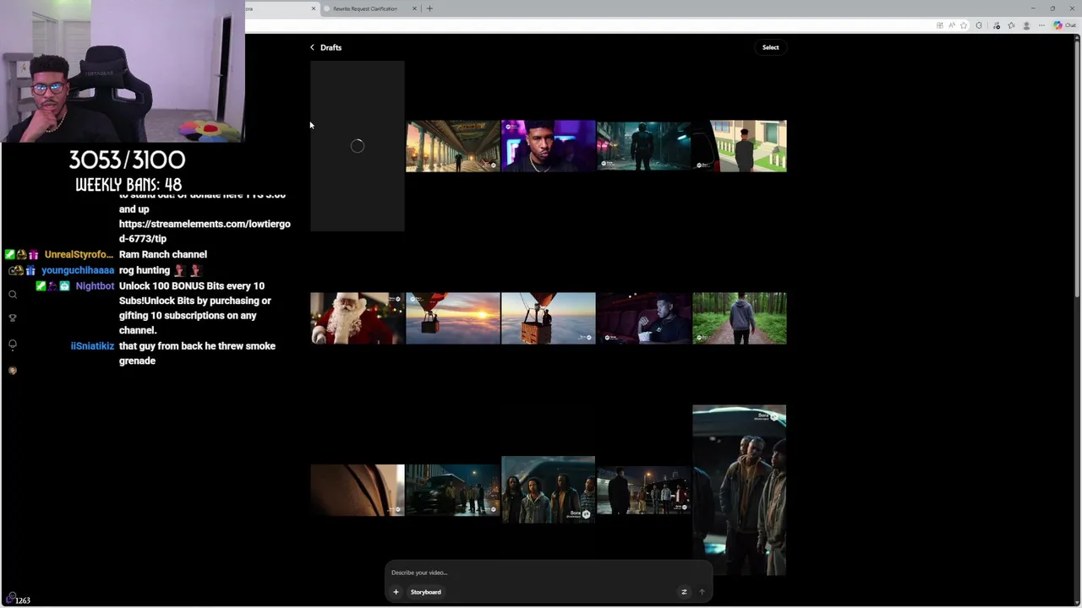Open video settings sliders icon
Image resolution: width=1082 pixels, height=608 pixels.
(x=684, y=592)
